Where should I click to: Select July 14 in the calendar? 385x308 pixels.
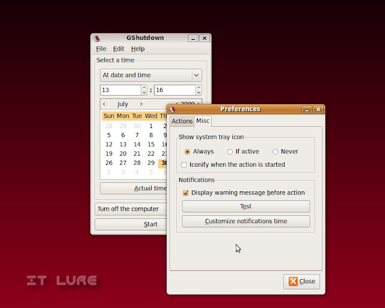point(137,144)
